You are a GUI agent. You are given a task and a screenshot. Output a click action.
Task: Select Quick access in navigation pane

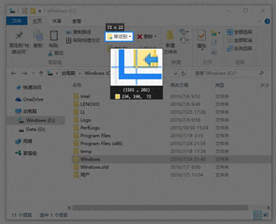tap(28, 88)
